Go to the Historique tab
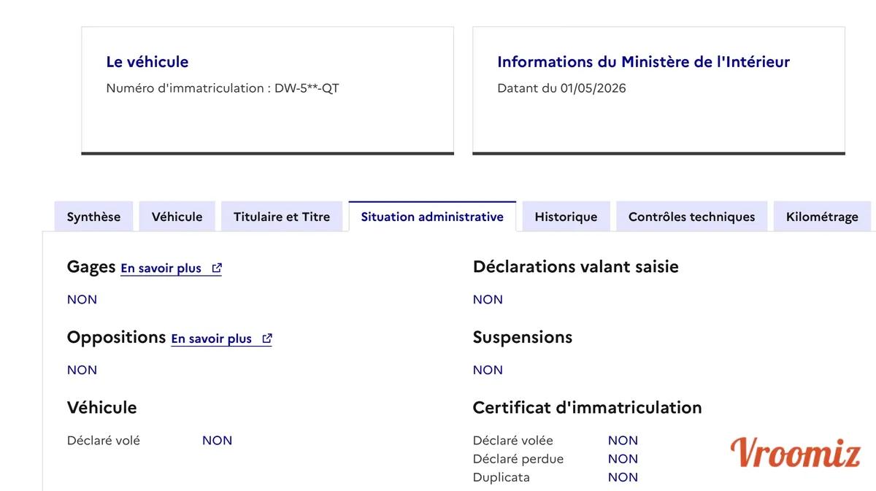This screenshot has width=876, height=491. [x=566, y=217]
